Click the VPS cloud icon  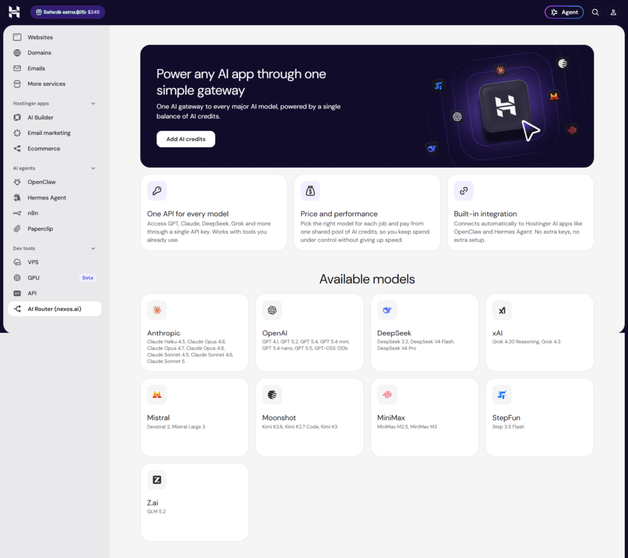pos(17,262)
